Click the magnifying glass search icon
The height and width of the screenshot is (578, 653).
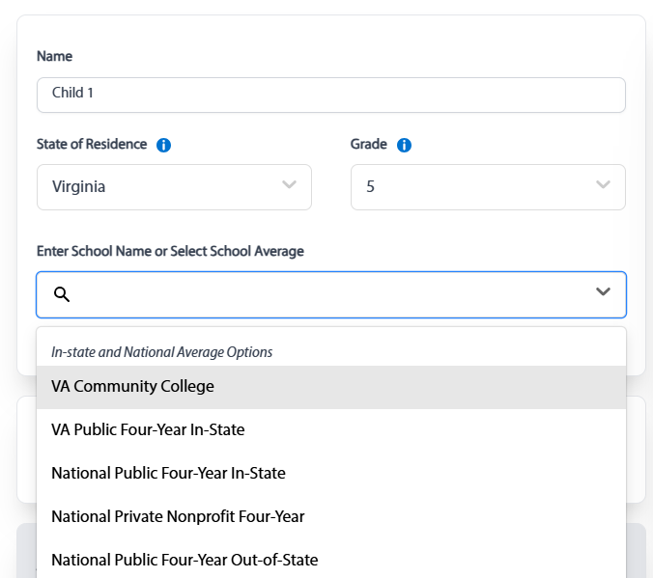tap(62, 294)
